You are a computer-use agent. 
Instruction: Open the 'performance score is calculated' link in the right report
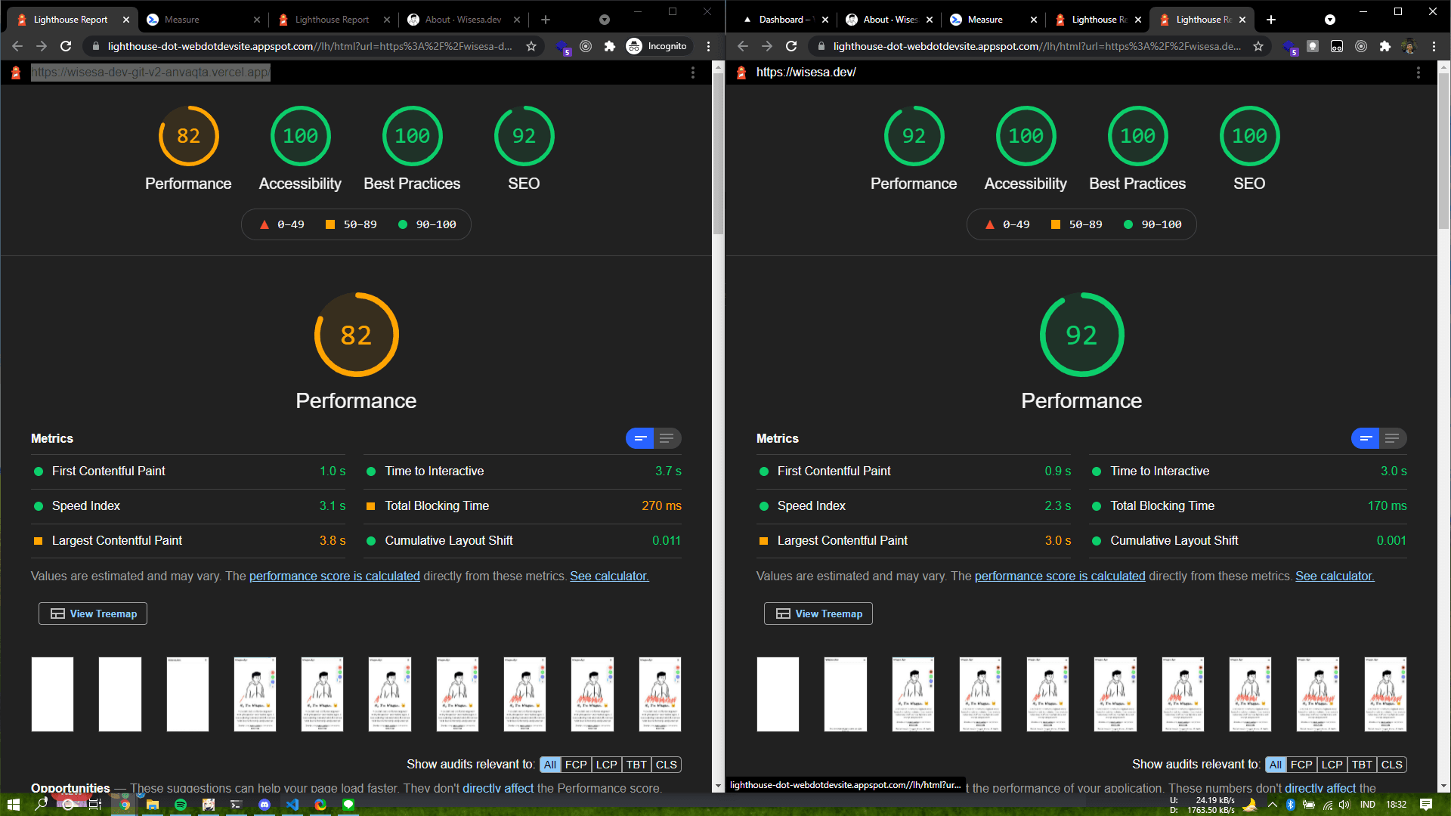pyautogui.click(x=1060, y=576)
